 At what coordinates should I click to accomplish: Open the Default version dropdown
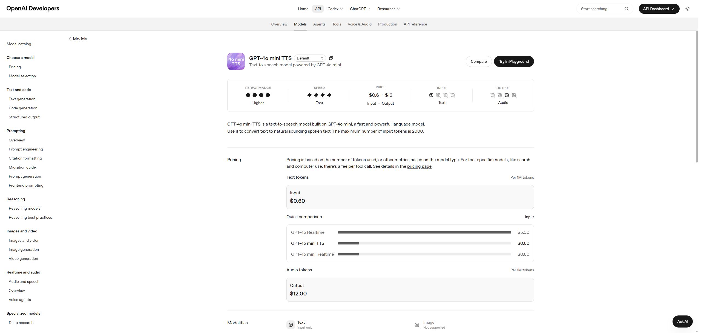tap(310, 58)
